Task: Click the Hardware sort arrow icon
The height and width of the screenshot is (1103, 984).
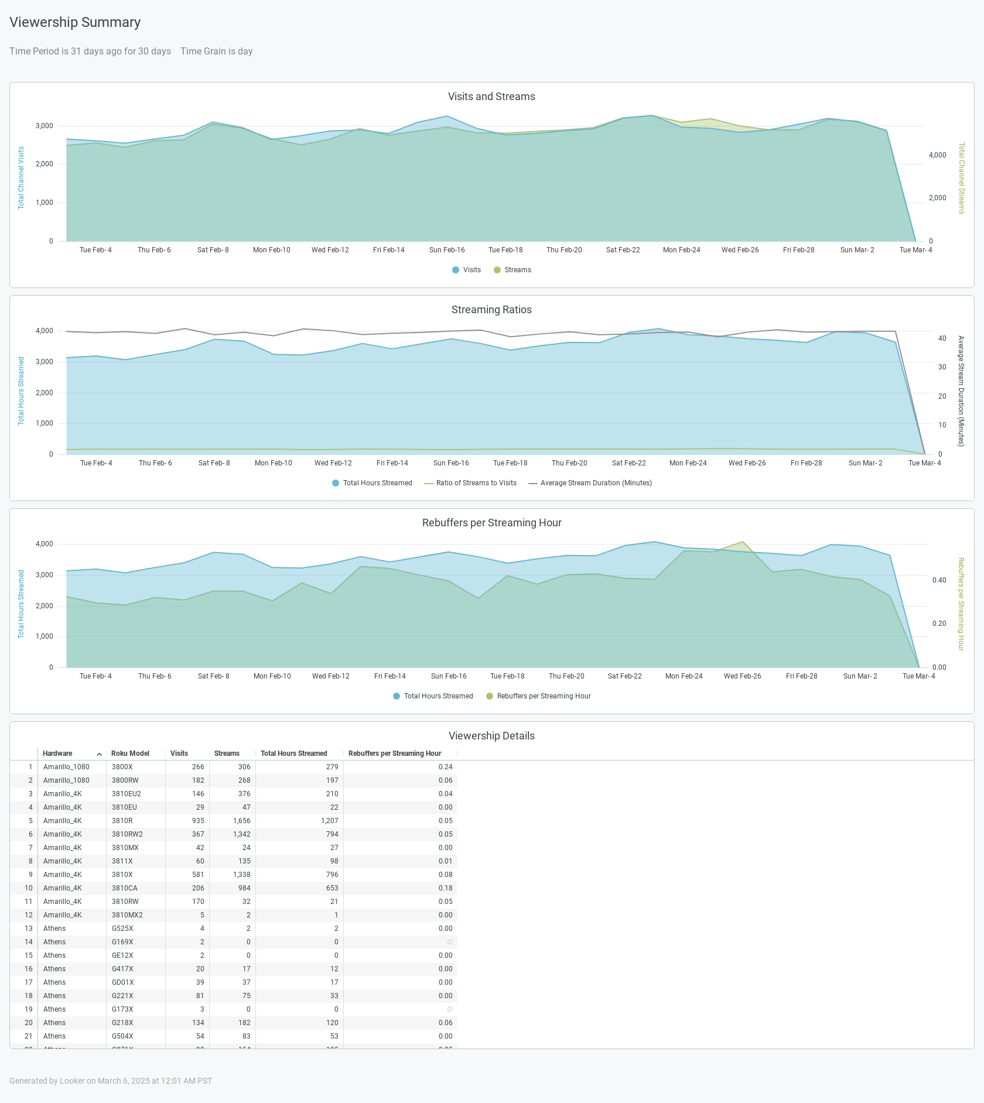Action: pos(100,754)
